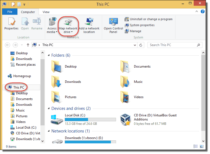Click the Map network drive icon
210x154 pixels.
[68, 22]
